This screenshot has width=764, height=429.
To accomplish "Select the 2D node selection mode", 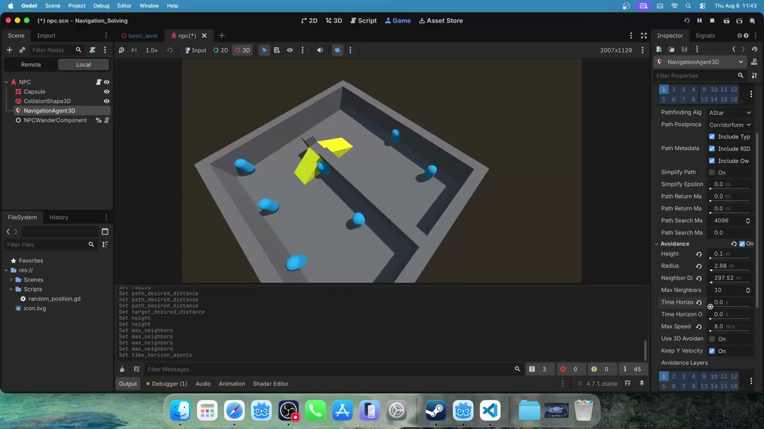I will point(221,50).
